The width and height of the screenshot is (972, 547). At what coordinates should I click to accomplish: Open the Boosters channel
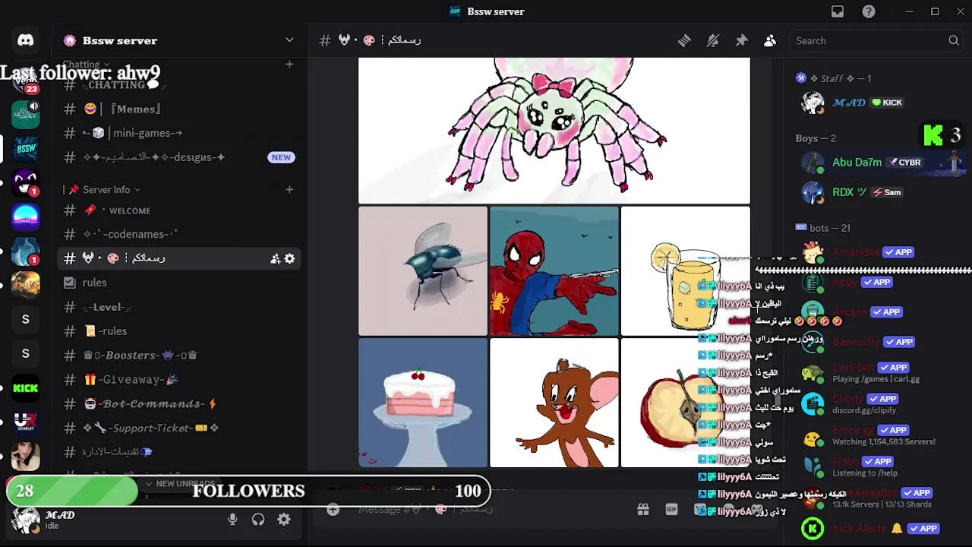(179, 355)
